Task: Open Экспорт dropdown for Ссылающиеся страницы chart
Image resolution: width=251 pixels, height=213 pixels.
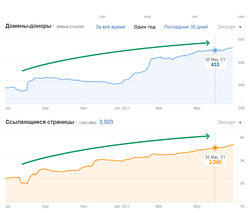Action: pos(229,122)
